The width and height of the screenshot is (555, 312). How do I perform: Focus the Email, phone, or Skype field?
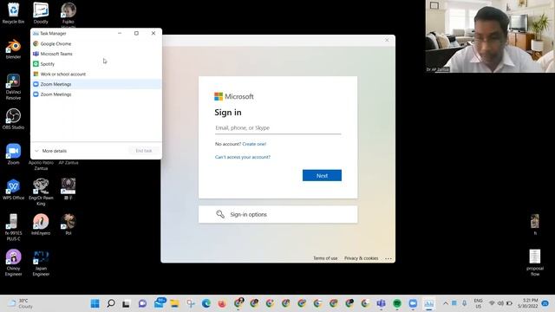coord(277,128)
